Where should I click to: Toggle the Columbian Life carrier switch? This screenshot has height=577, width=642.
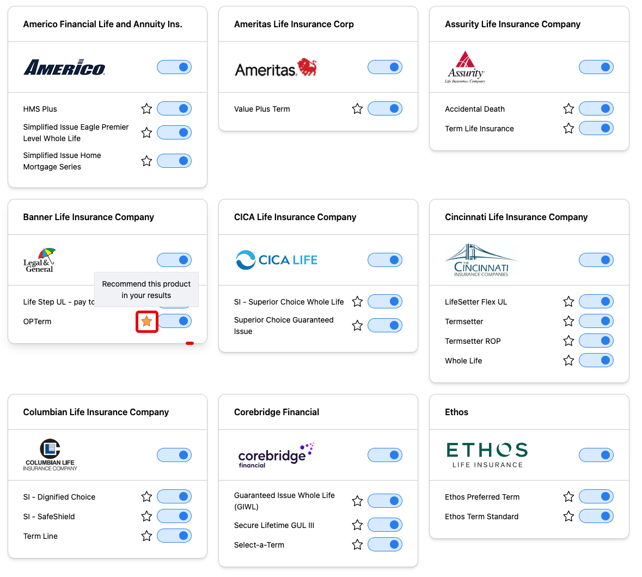[174, 455]
